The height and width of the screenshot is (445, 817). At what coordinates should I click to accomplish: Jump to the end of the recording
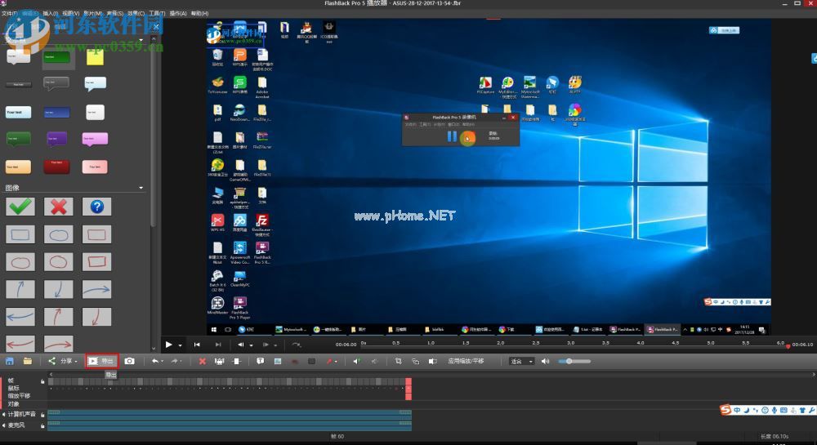(x=218, y=344)
